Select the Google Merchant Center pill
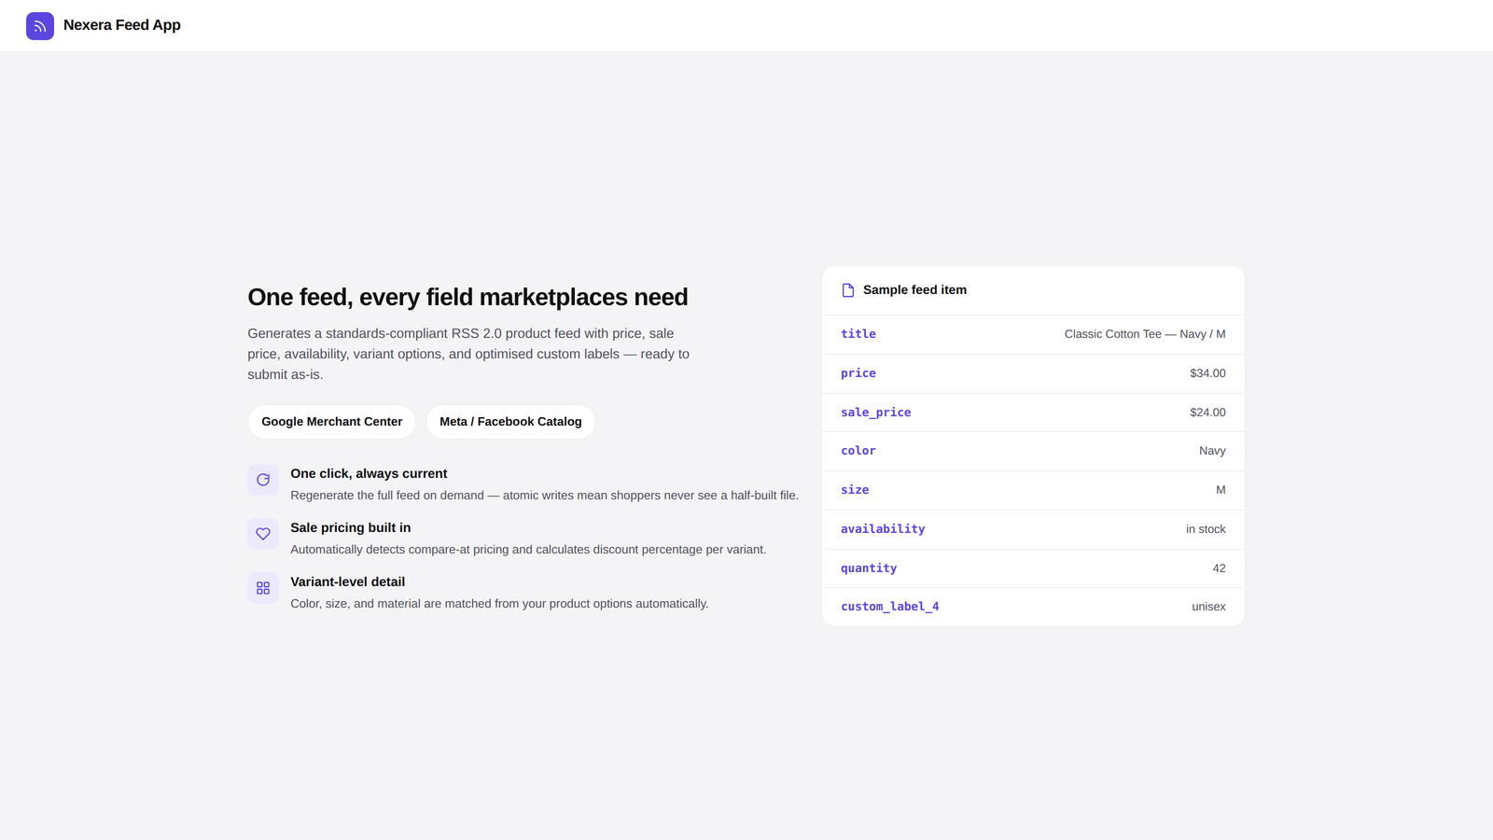This screenshot has width=1493, height=840. pos(332,422)
